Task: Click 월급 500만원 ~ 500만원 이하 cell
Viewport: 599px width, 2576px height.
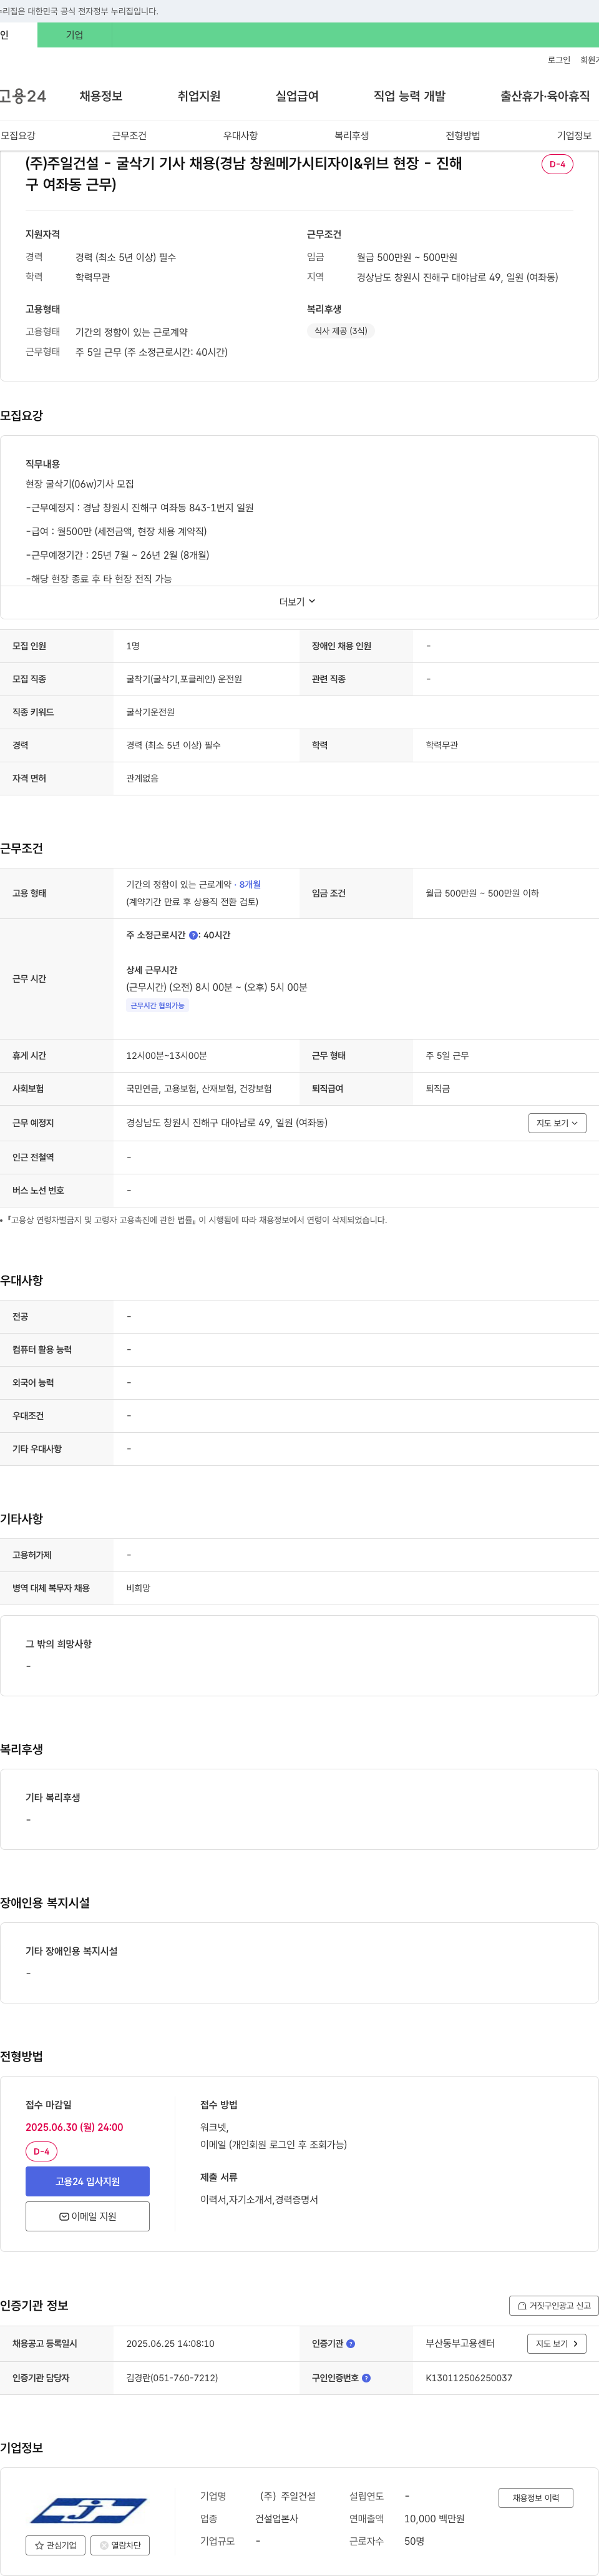Action: point(482,893)
